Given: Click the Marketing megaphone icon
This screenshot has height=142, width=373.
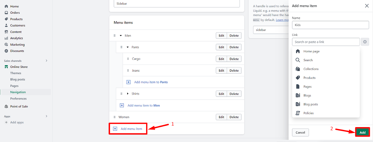Looking at the screenshot, I should (6, 45).
